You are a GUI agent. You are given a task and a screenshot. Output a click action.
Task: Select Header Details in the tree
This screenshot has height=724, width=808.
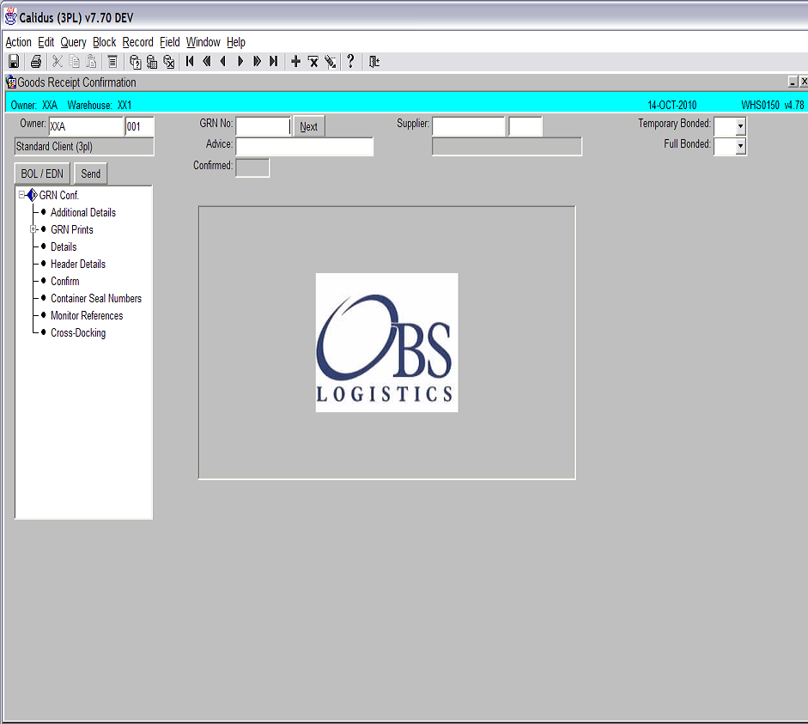click(78, 264)
